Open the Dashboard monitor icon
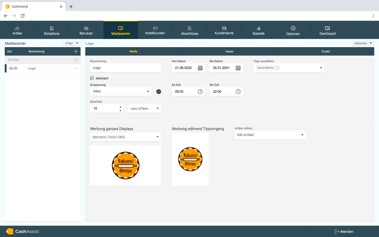This screenshot has height=237, width=379. click(327, 28)
